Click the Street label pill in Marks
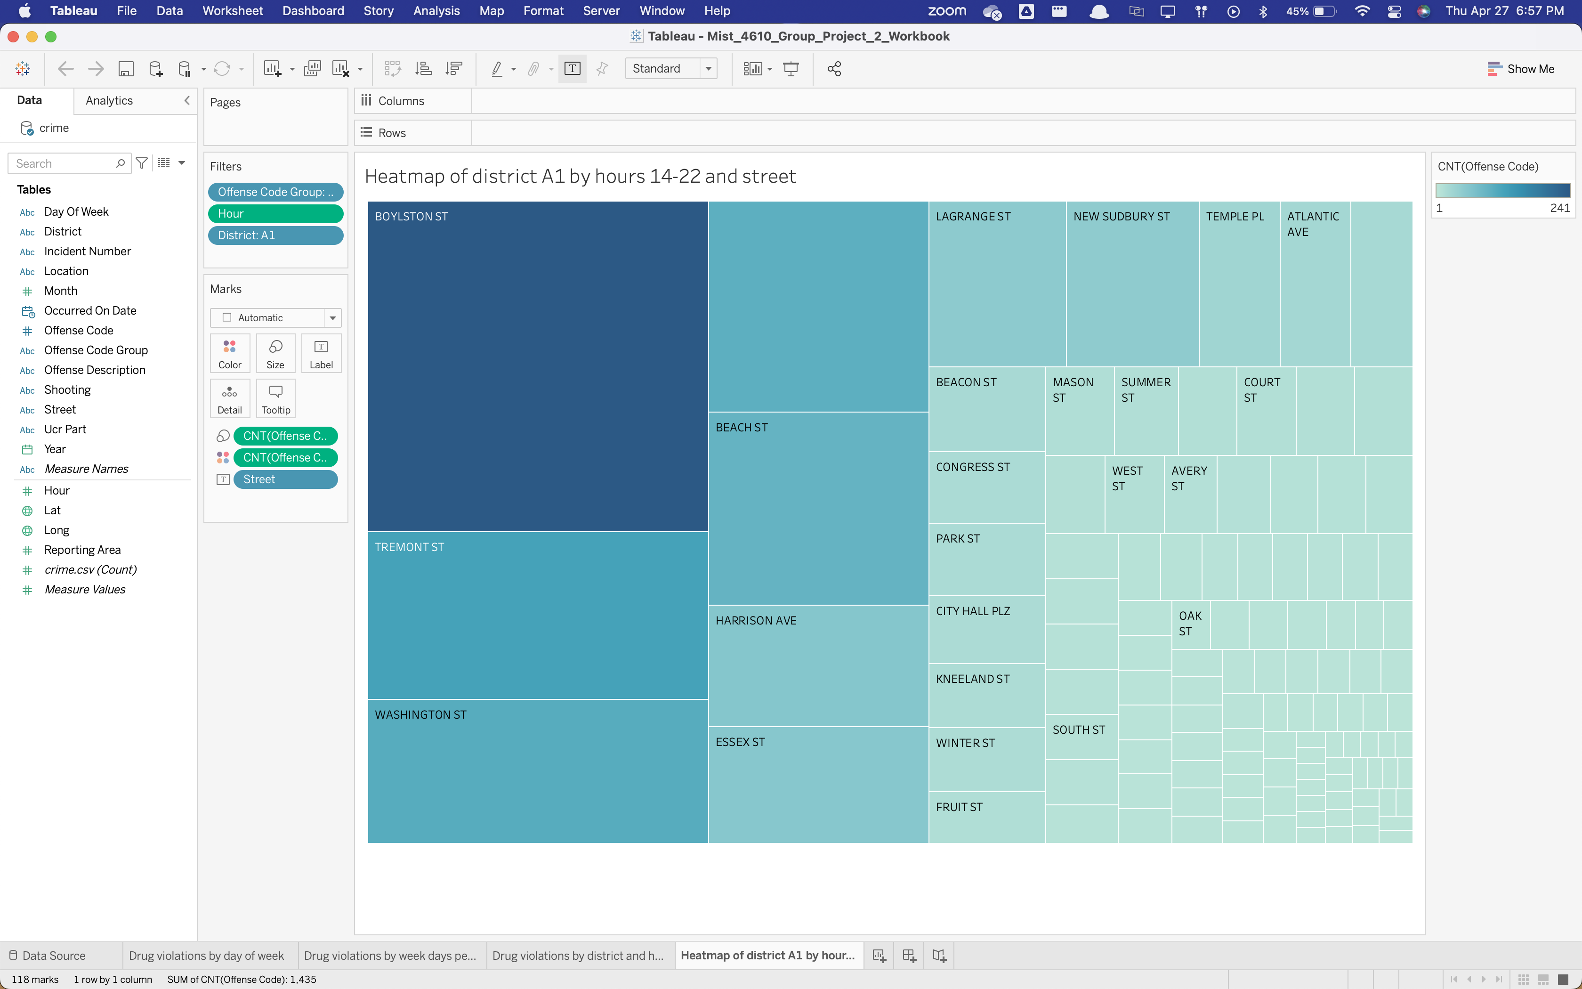 pyautogui.click(x=286, y=479)
